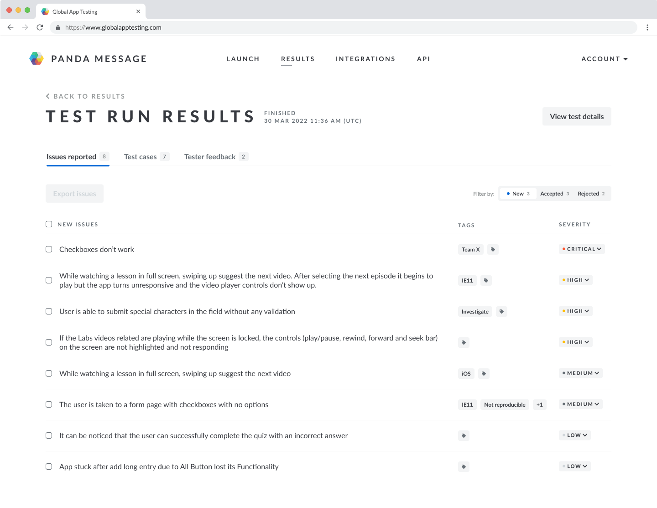Click the Export issues button
This screenshot has height=508, width=657.
(74, 194)
